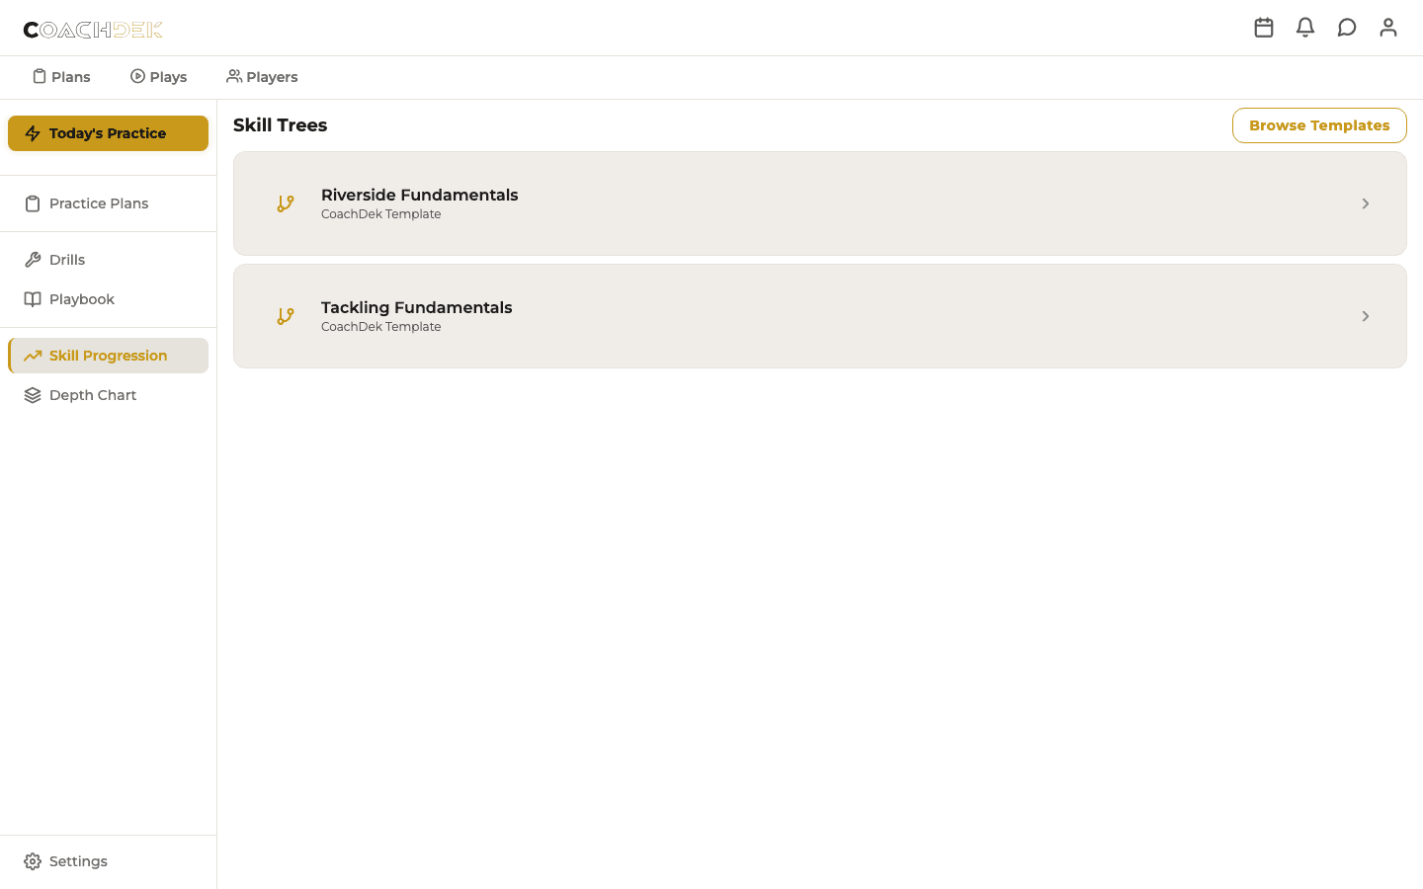
Task: Open the Plans navigation tab
Action: [x=60, y=76]
